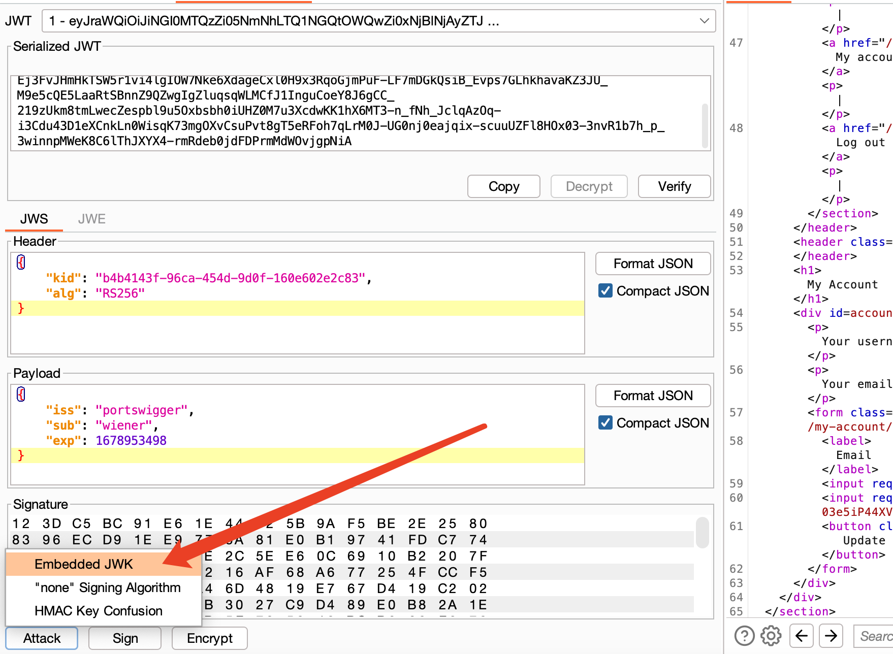Click the closing section tag on line 49
The width and height of the screenshot is (893, 654).
click(843, 214)
